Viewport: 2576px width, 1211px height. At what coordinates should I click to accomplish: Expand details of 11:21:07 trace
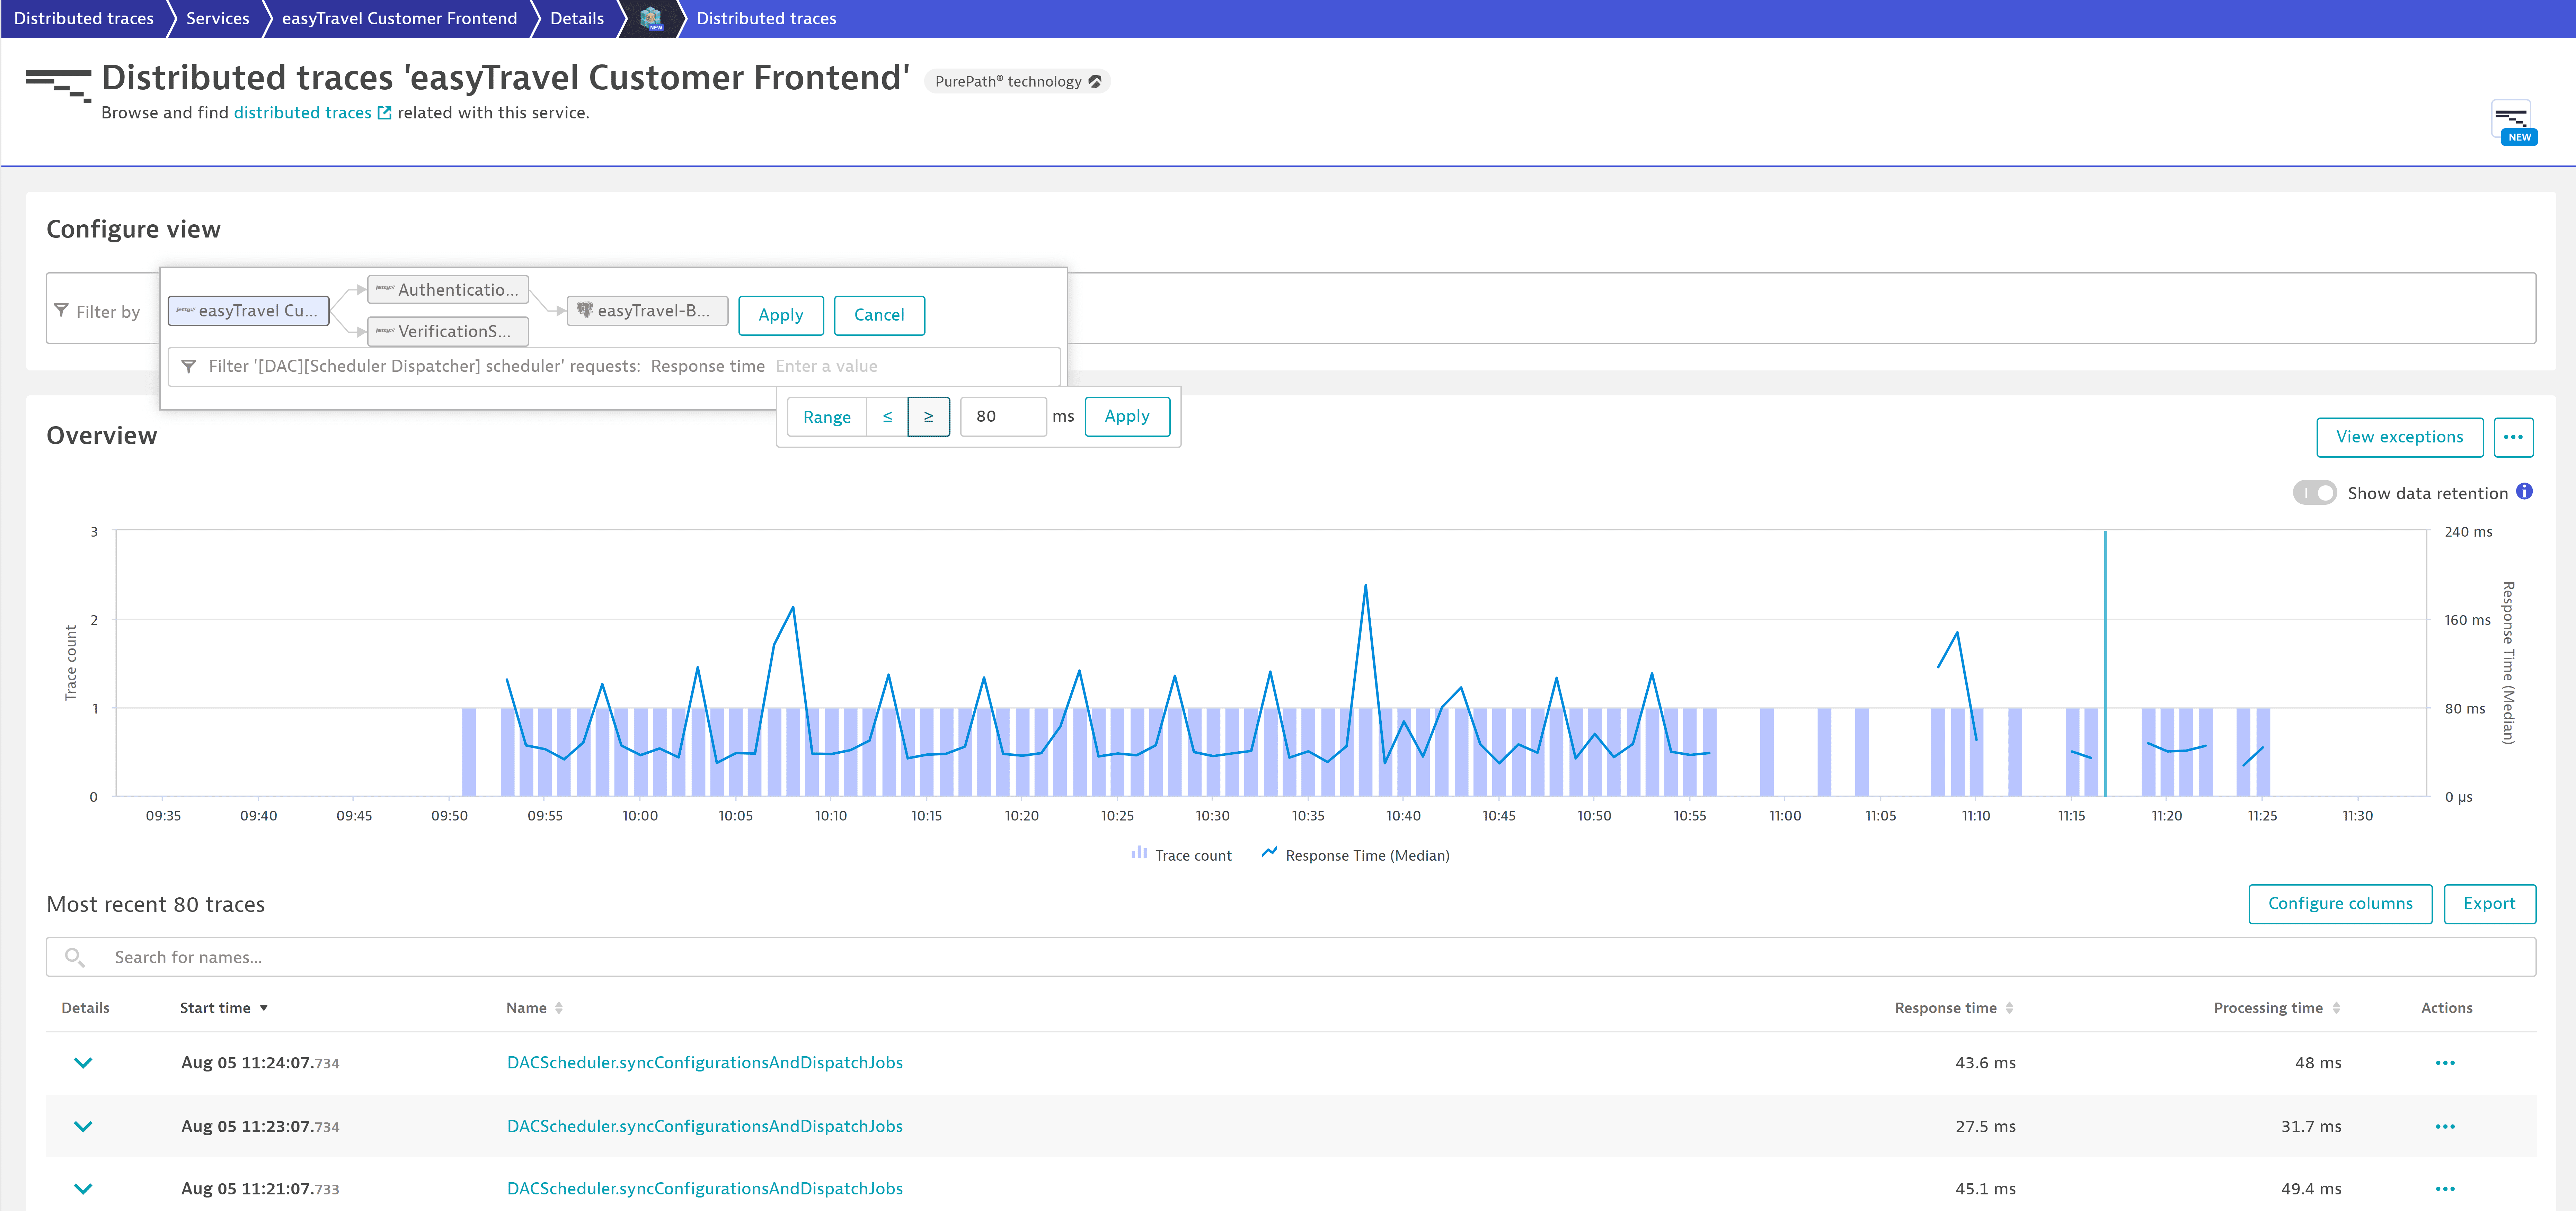click(83, 1189)
